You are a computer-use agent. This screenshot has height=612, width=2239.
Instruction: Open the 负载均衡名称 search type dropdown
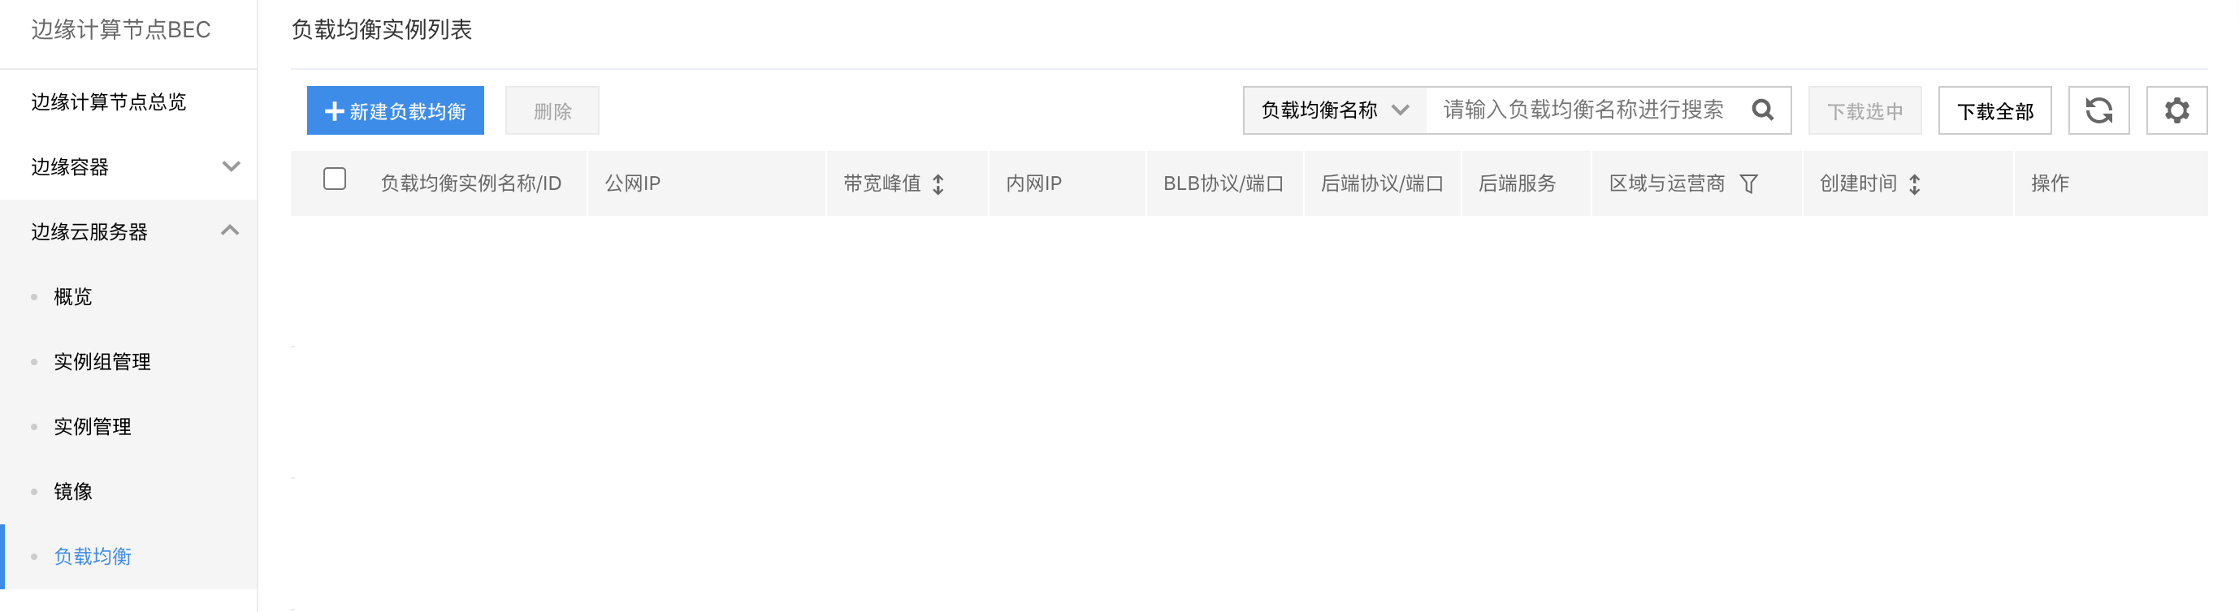pyautogui.click(x=1334, y=110)
